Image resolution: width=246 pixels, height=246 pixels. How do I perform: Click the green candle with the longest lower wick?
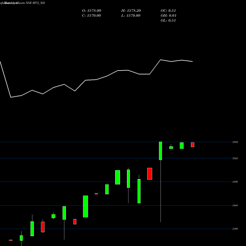160,151
